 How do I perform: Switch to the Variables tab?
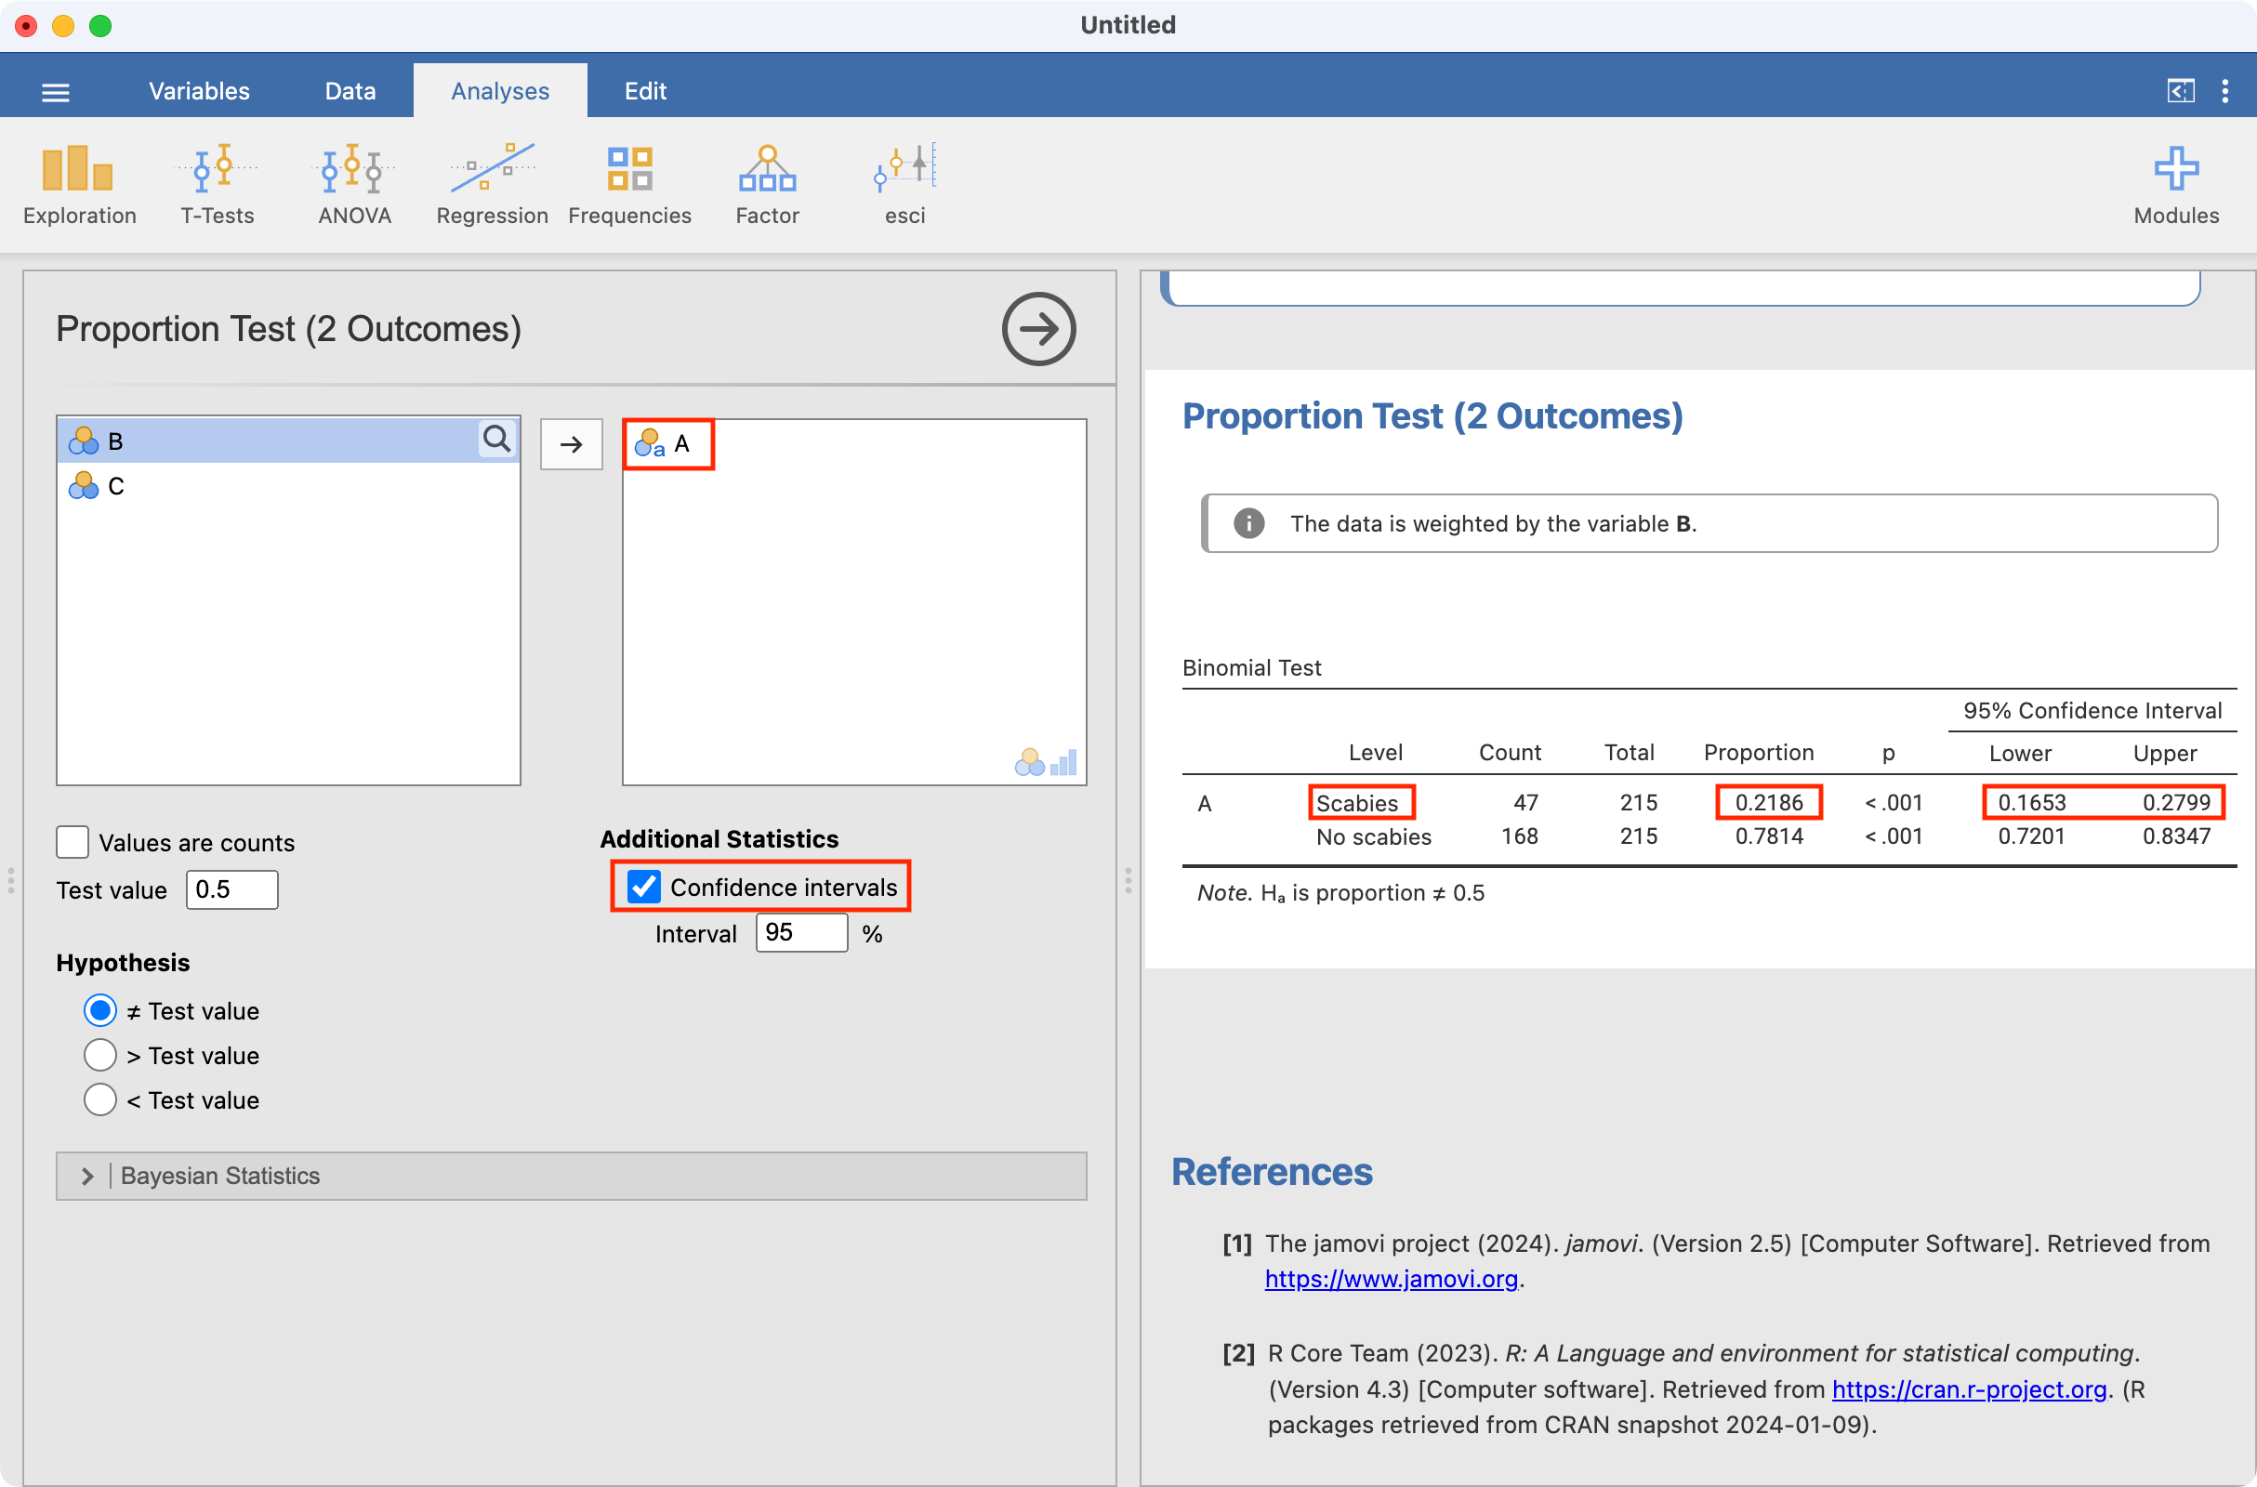[x=199, y=91]
